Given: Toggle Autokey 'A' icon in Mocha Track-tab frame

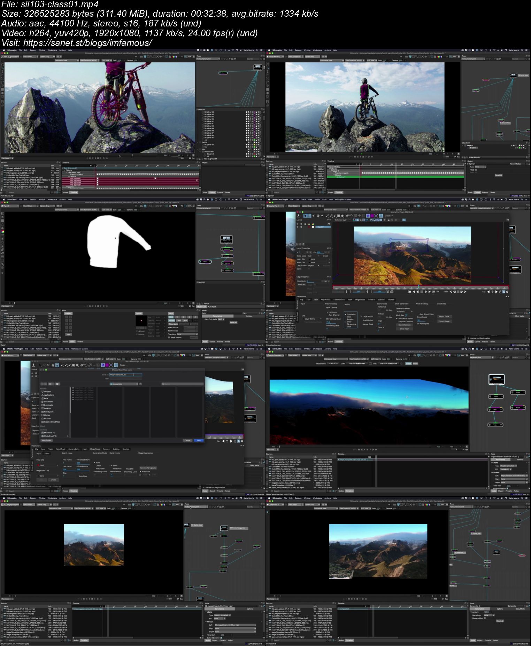Looking at the screenshot, I should click(503, 292).
